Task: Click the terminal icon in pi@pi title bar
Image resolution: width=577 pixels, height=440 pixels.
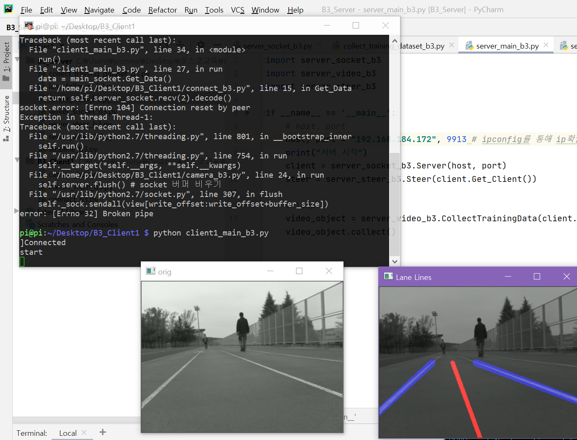Action: click(x=29, y=26)
